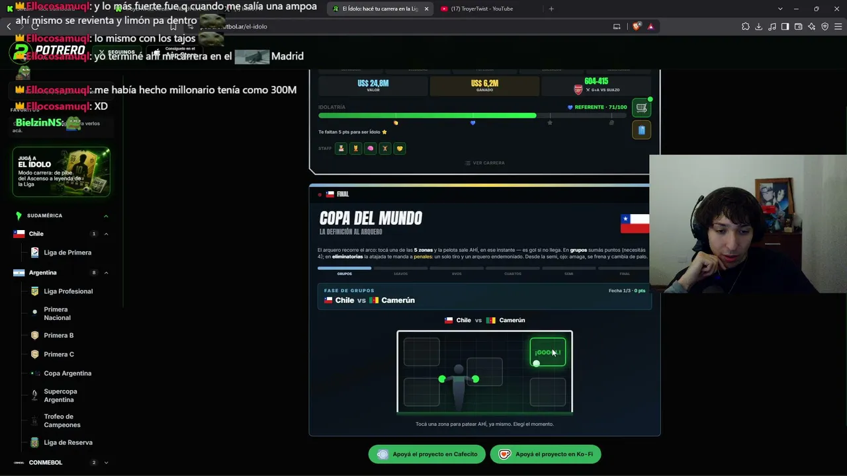Open Trofeo de Campeones in the sidebar
Screen dimensions: 847x476
click(x=62, y=420)
